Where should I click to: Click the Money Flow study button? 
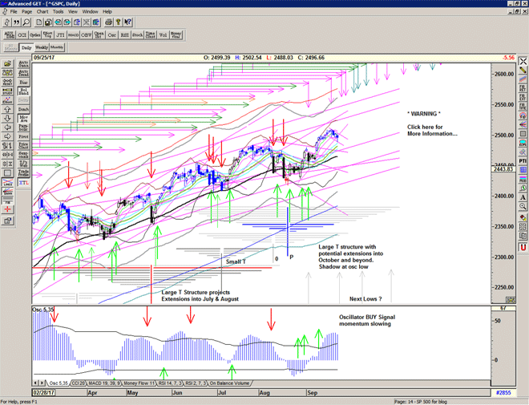[x=175, y=35]
